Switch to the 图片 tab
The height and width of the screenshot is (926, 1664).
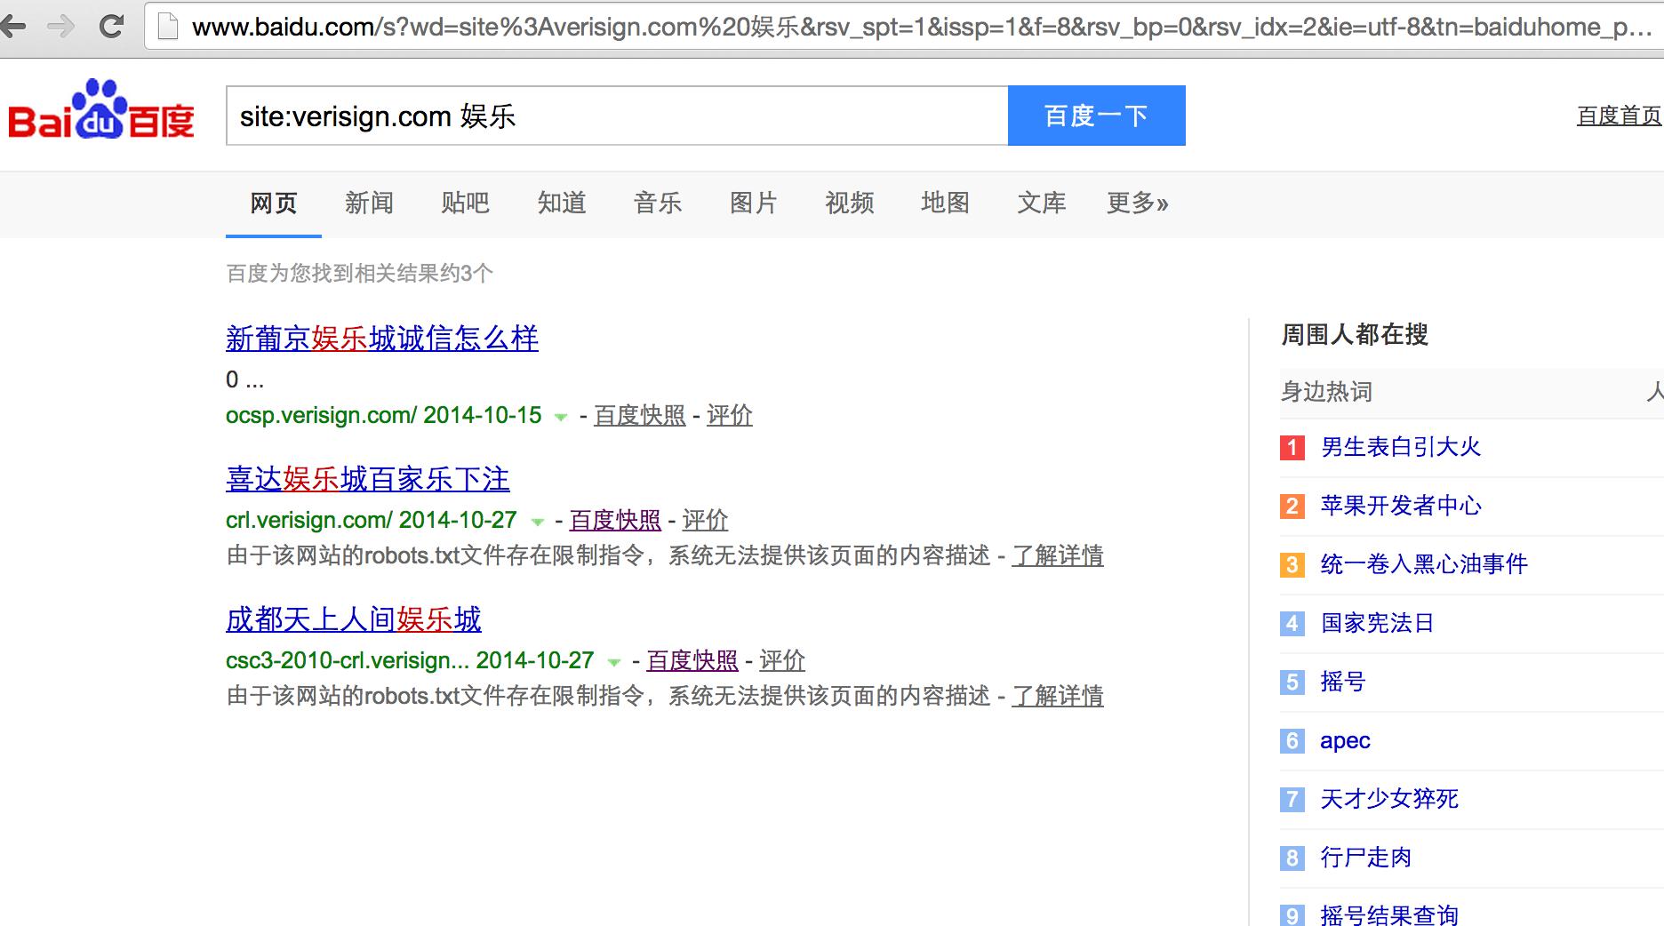[753, 204]
